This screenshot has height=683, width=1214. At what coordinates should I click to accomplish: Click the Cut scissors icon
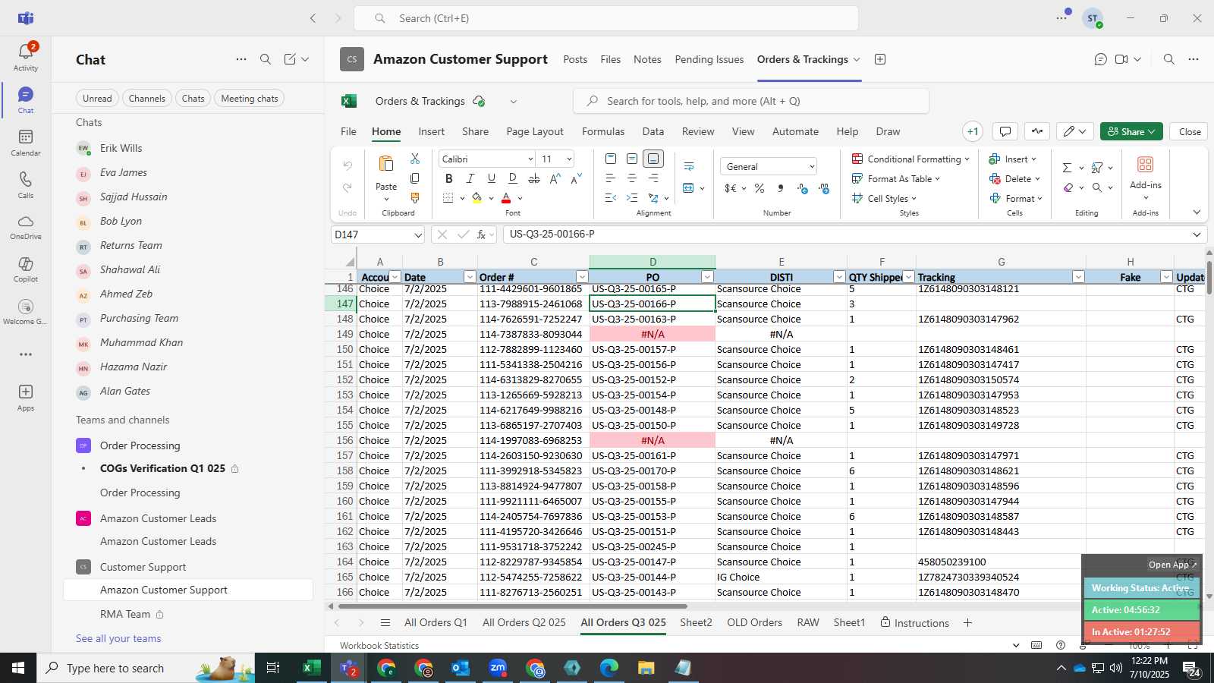pyautogui.click(x=415, y=159)
